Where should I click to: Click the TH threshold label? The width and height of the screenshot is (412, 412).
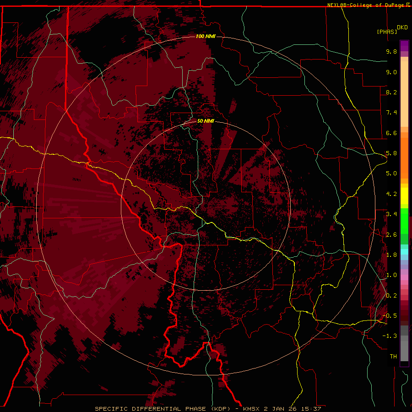pos(393,357)
